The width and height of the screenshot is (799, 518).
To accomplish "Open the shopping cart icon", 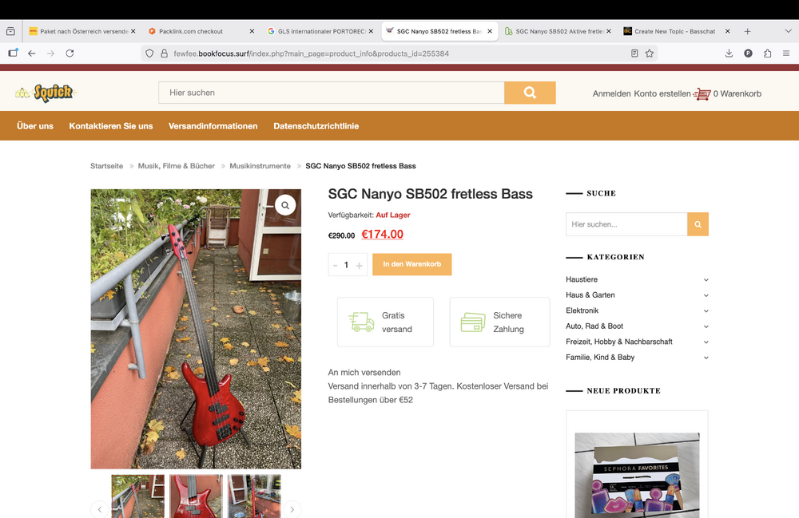I will click(x=702, y=93).
